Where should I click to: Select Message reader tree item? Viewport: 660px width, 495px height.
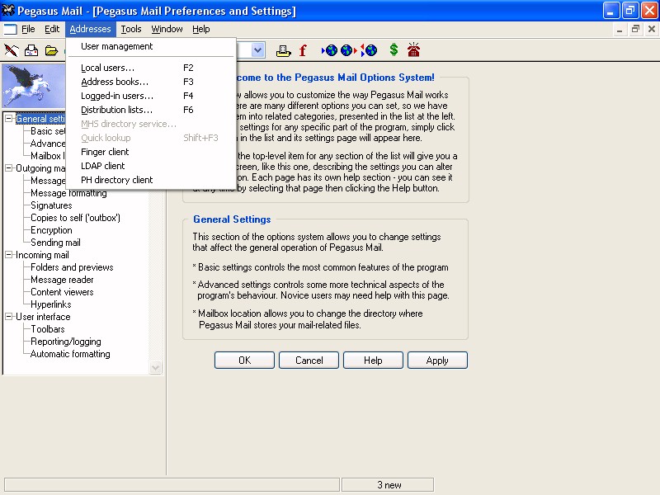point(62,280)
